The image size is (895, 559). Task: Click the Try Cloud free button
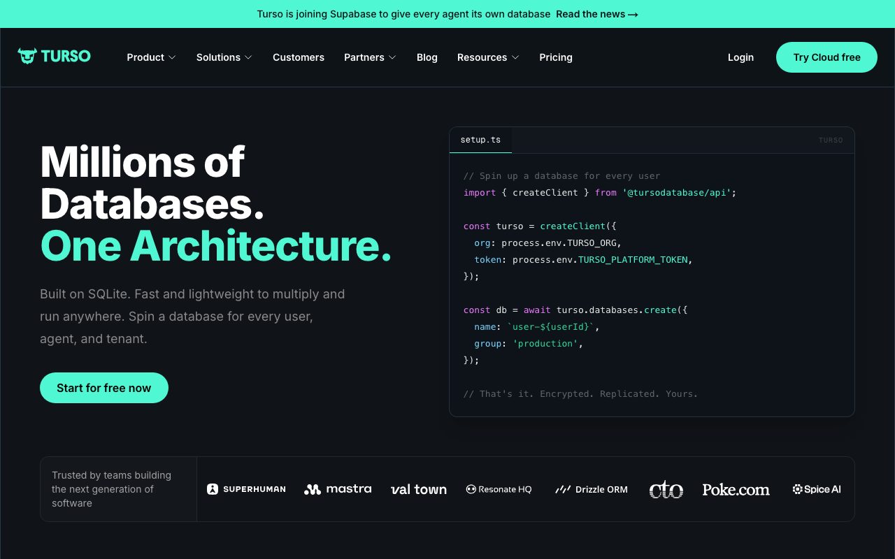coord(826,57)
